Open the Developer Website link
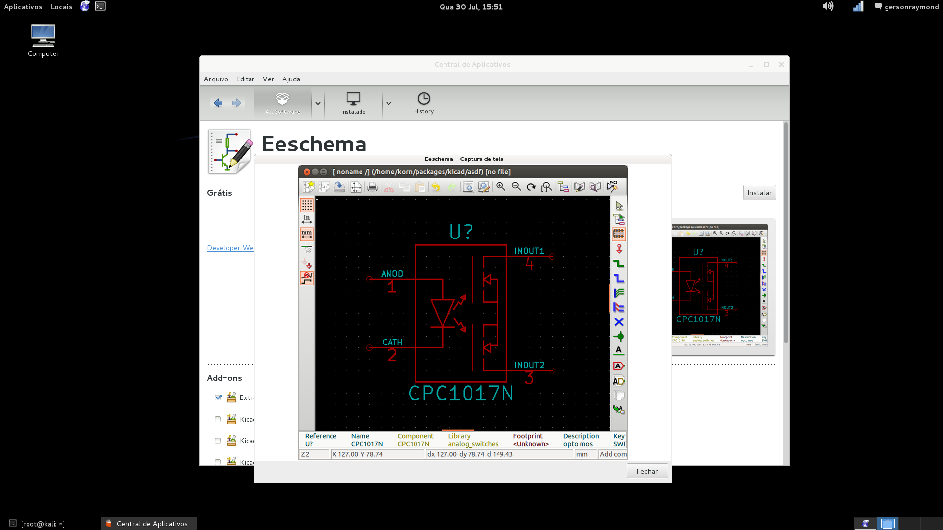Screen dimensions: 943x530 coord(230,248)
